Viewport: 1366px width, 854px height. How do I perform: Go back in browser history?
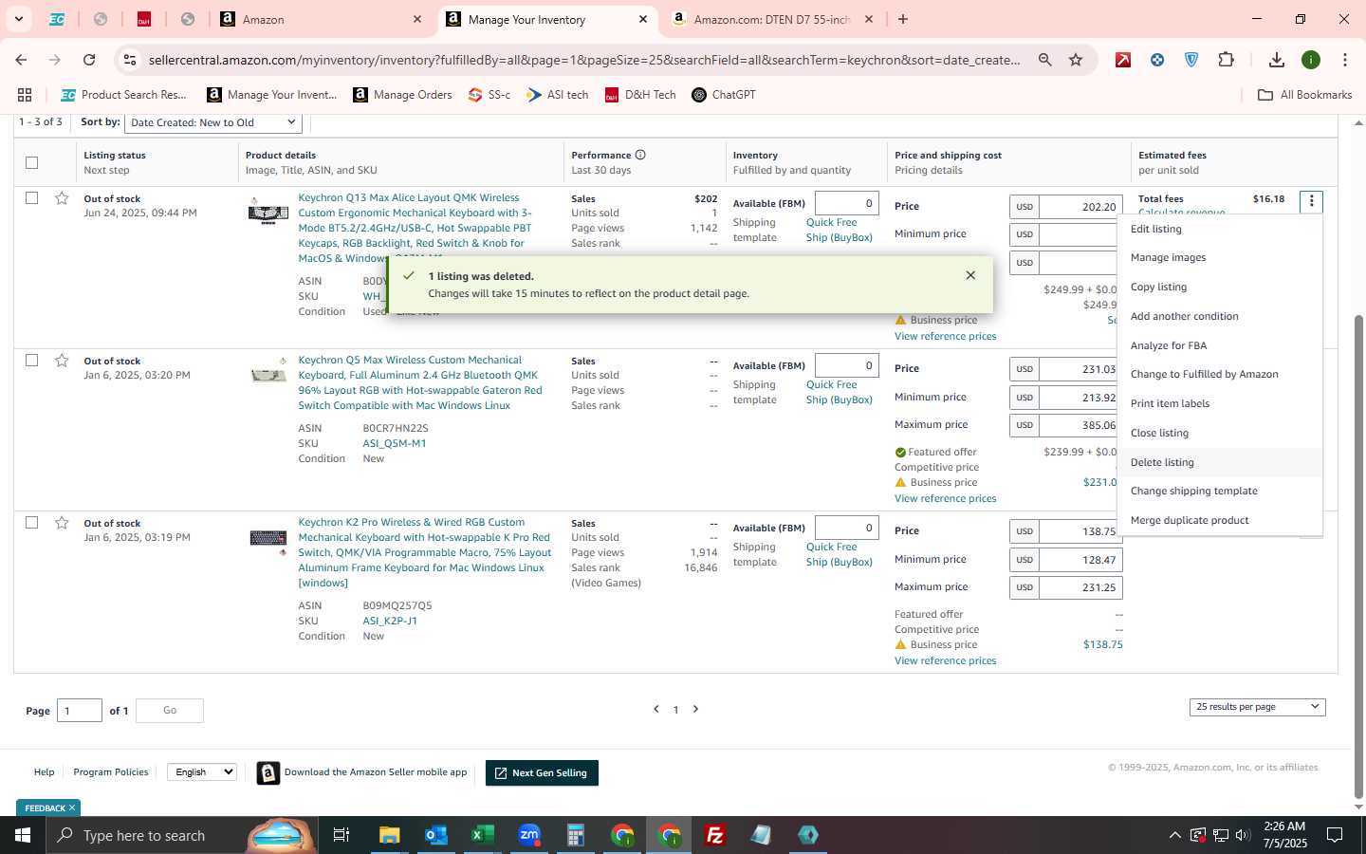point(21,60)
